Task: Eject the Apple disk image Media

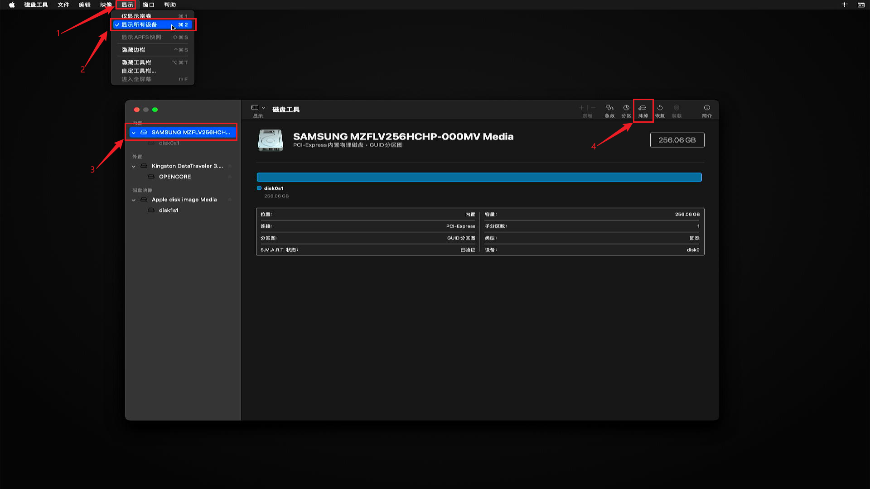Action: [x=230, y=200]
